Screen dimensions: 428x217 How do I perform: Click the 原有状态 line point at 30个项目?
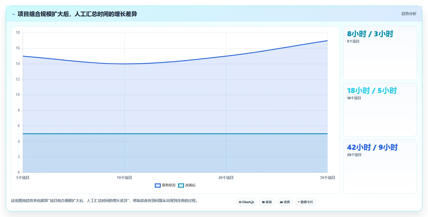tap(327, 41)
